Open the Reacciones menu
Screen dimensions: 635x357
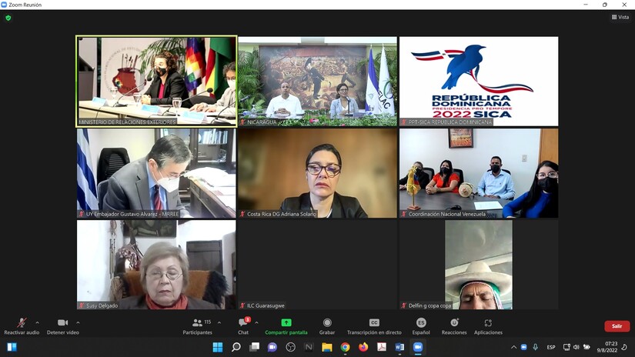pyautogui.click(x=454, y=326)
